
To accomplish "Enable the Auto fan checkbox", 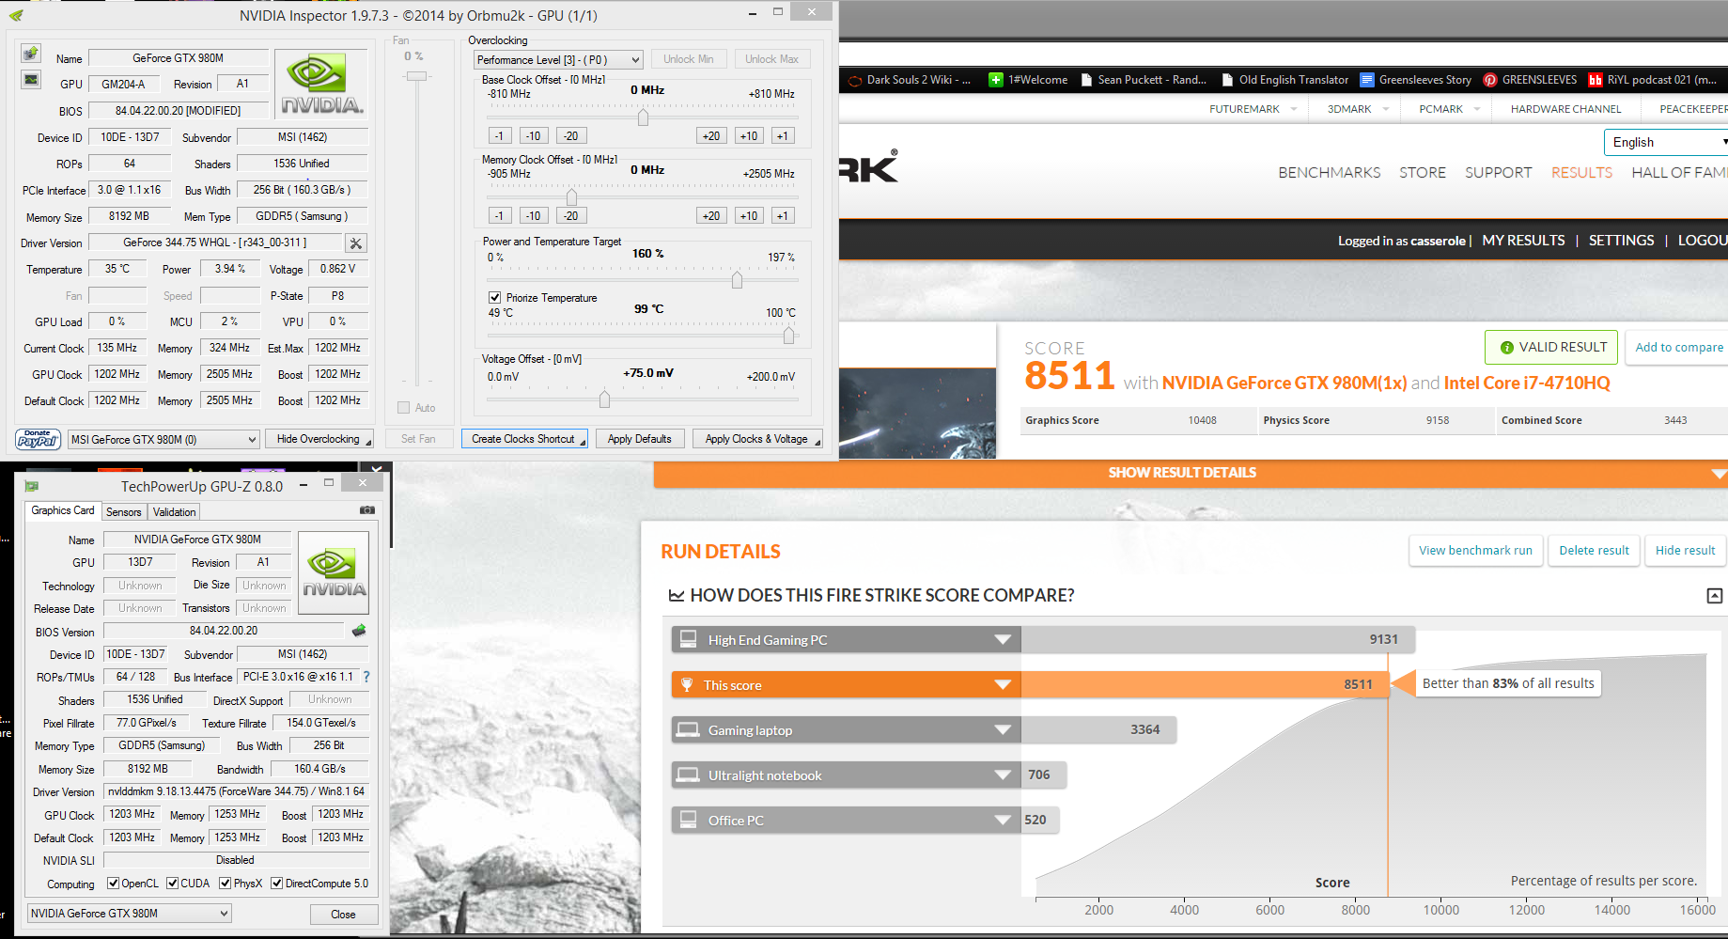I will point(404,407).
